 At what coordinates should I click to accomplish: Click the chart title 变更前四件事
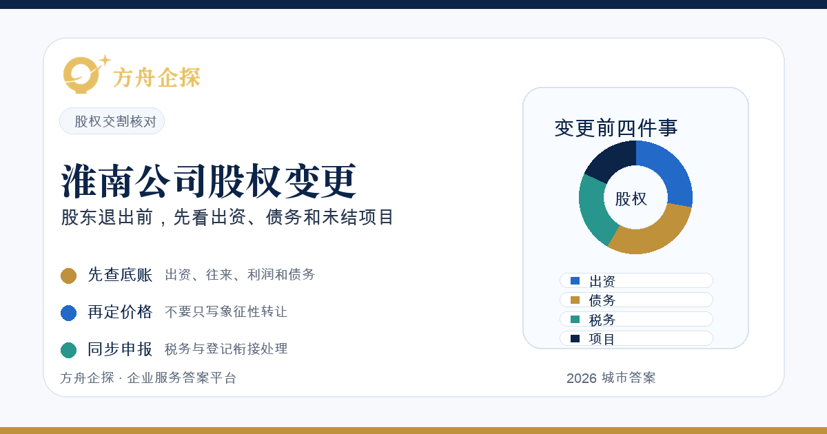[x=616, y=128]
